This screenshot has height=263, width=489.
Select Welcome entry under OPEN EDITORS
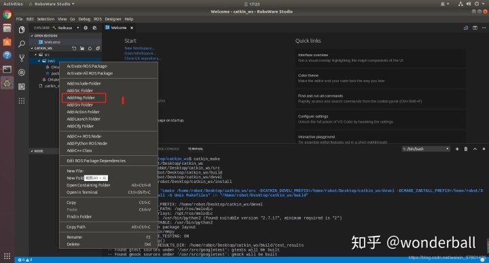pos(65,42)
